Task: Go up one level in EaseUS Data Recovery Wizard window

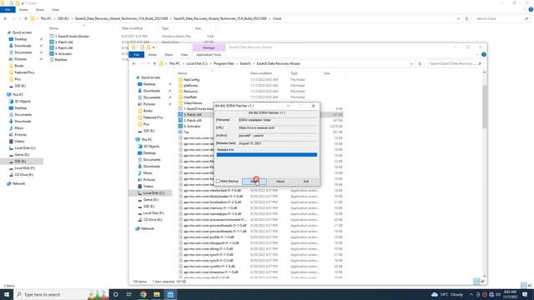Action: click(x=154, y=63)
